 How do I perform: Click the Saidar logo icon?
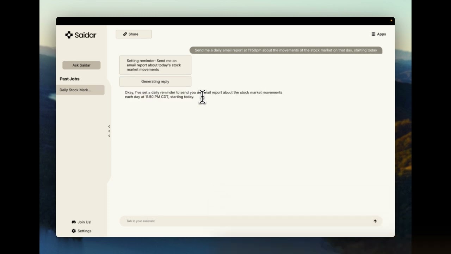(69, 35)
